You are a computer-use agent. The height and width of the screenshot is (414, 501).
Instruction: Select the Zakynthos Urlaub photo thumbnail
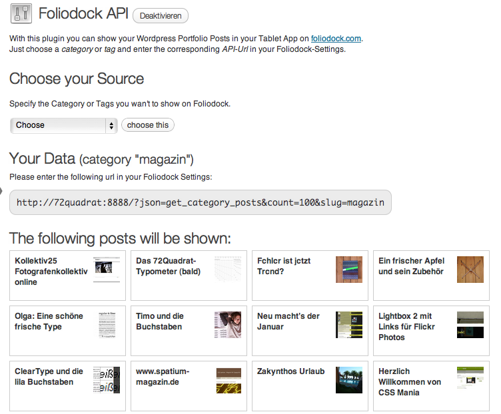point(349,380)
